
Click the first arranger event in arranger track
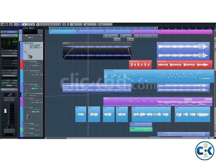62,32
